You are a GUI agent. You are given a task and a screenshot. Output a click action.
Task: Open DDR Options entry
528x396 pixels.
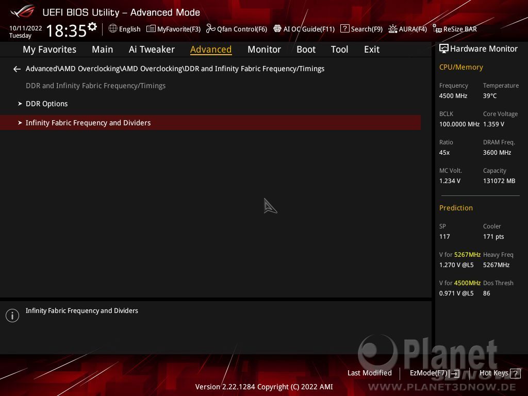point(210,104)
